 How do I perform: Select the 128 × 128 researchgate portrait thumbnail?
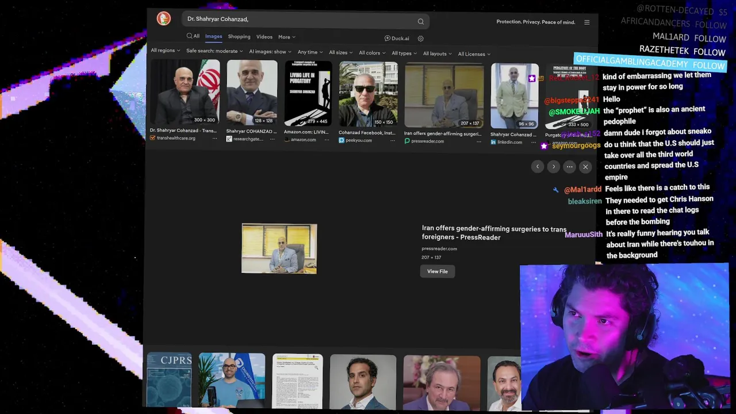click(x=252, y=93)
